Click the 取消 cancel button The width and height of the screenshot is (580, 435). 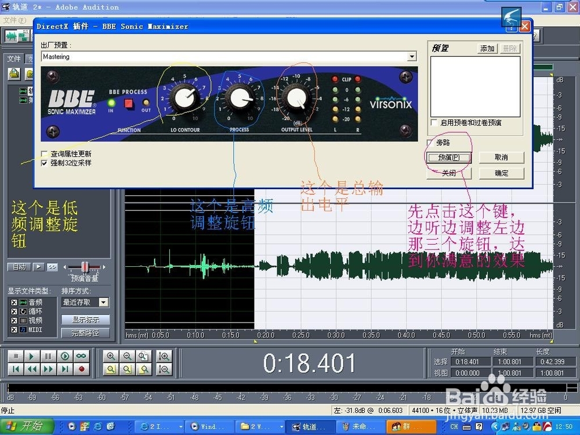[502, 158]
